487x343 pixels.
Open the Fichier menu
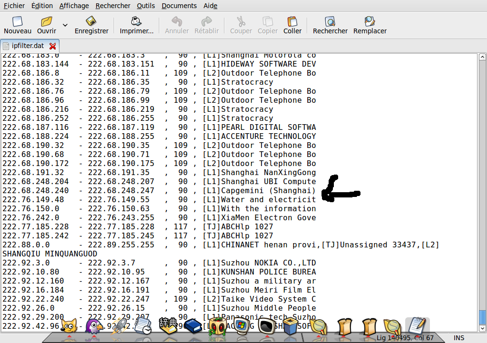(x=14, y=6)
